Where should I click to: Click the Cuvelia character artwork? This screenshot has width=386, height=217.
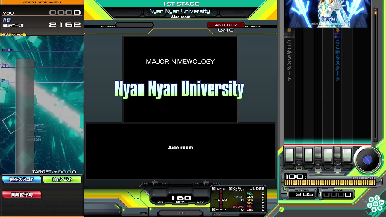tap(327, 14)
